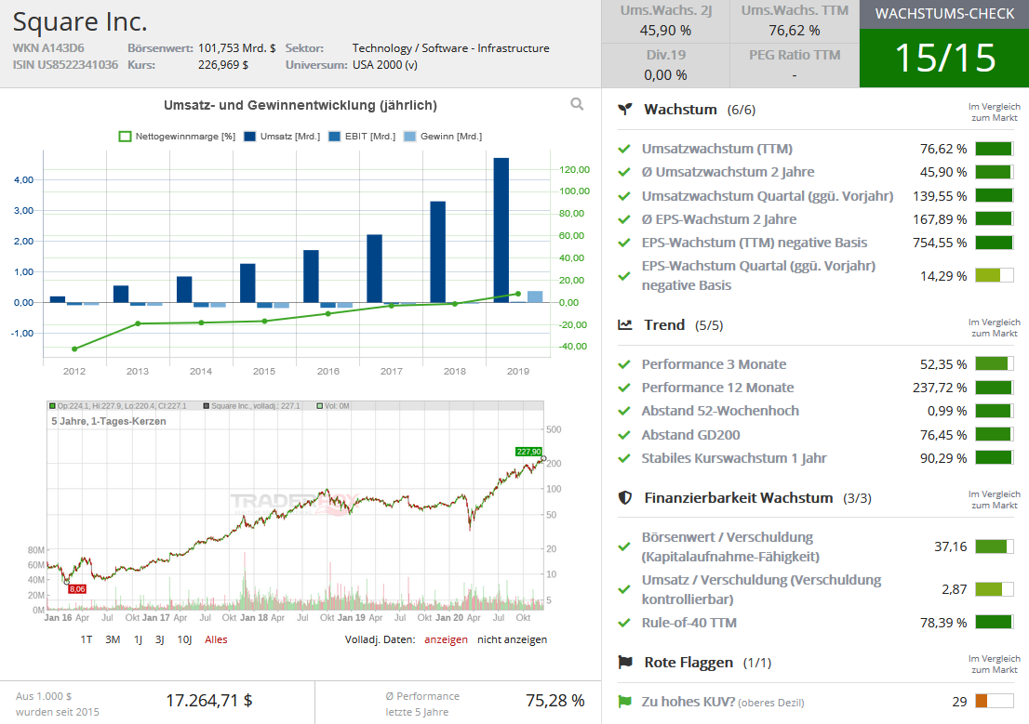Viewport: 1029px width, 724px height.
Task: Click the USA 2000 (v) universe text
Action: click(x=384, y=65)
